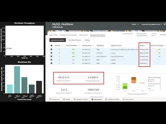Uncheck the row with Index ID 4
The width and height of the screenshot is (166, 124).
[52, 53]
